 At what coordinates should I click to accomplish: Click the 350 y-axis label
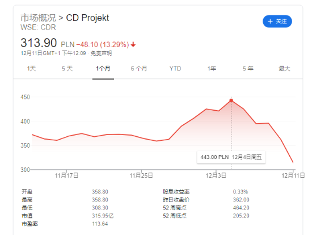tap(26, 145)
